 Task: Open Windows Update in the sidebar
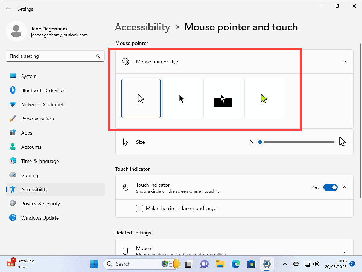click(40, 218)
